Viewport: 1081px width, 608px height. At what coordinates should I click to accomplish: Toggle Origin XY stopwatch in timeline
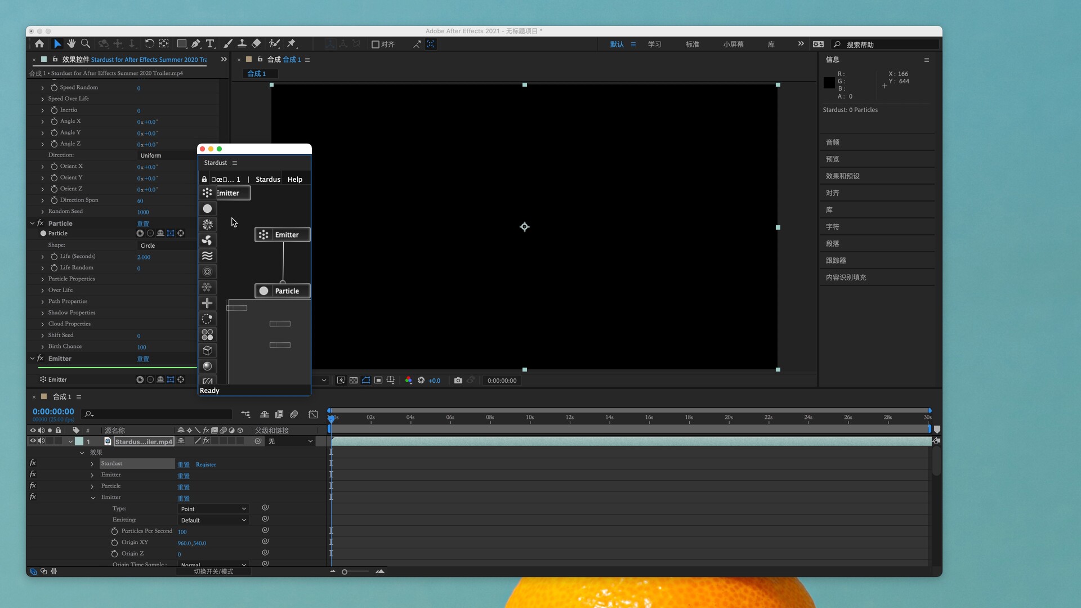(114, 542)
